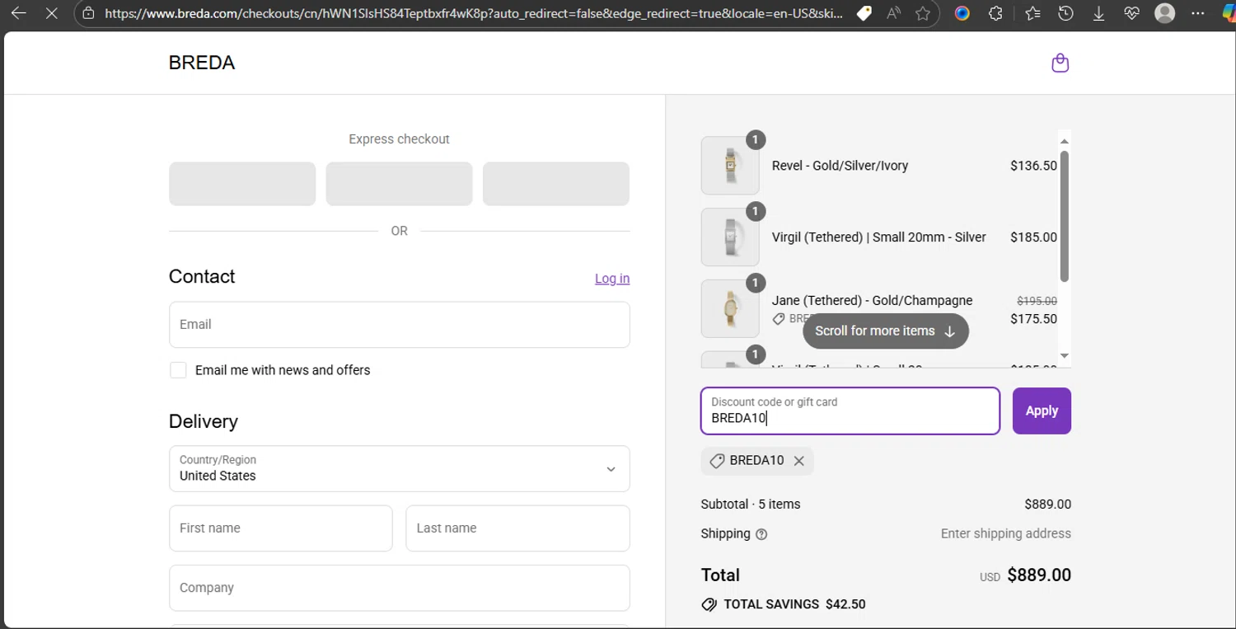1236x629 pixels.
Task: Click the Scroll for more items button
Action: 886,331
